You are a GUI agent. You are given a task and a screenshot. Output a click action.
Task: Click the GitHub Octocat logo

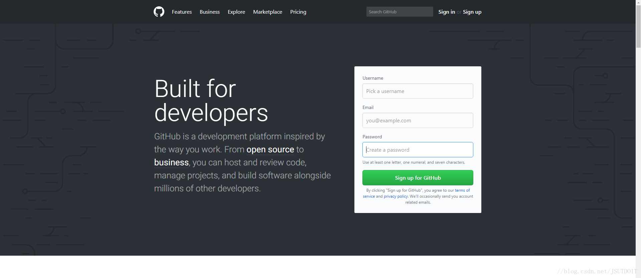click(159, 12)
